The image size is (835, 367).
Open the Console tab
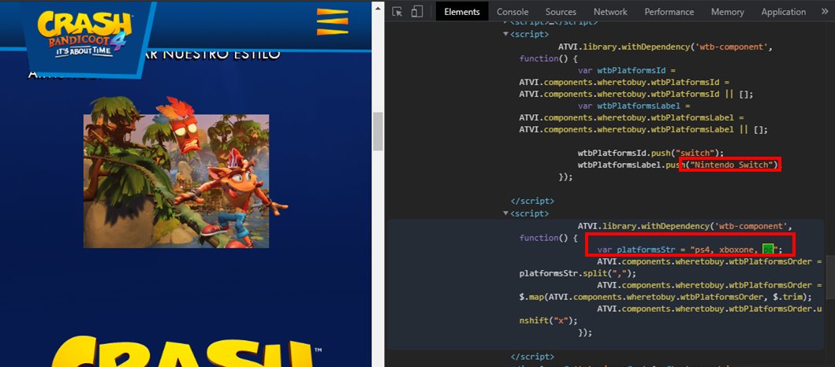513,12
